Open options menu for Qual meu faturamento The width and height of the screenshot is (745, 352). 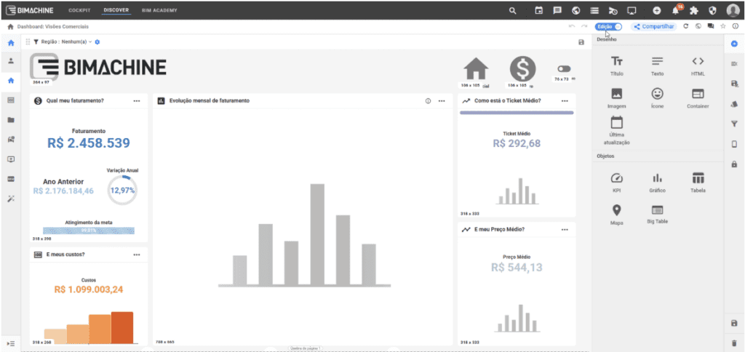137,100
